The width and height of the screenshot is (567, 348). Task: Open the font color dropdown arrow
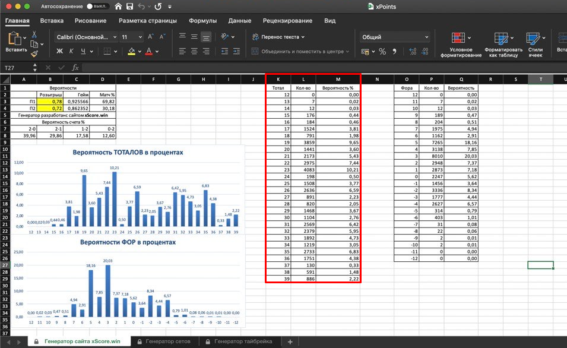157,51
